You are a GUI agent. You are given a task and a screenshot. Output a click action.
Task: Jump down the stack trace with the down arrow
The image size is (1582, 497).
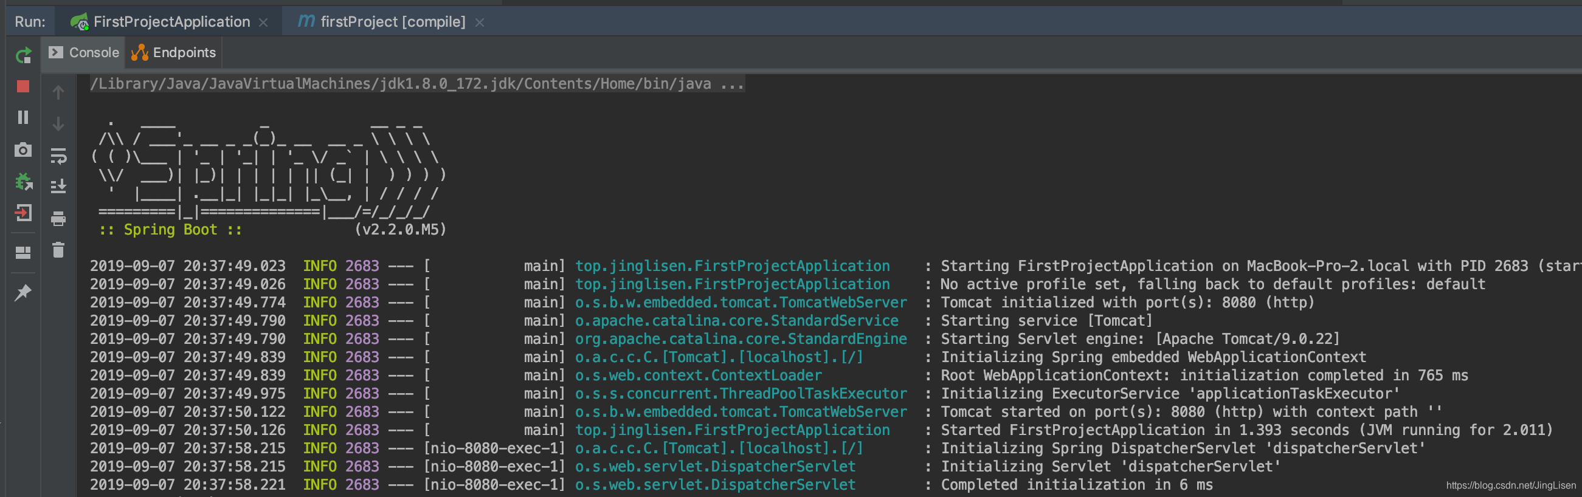tap(58, 124)
